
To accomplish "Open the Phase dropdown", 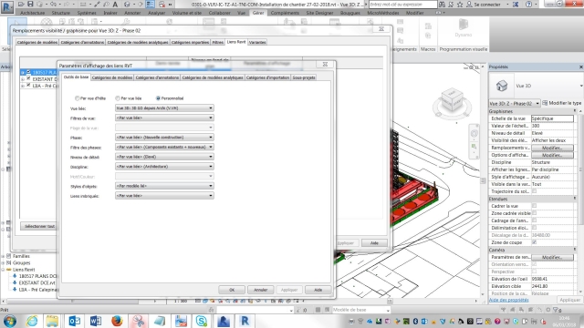I will coord(164,138).
